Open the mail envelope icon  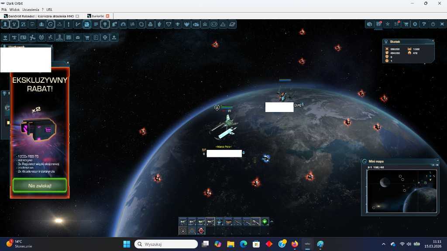(x=78, y=37)
